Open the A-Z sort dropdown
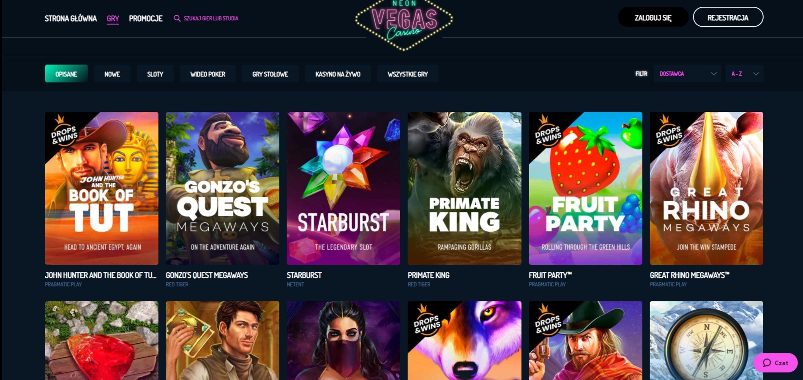 pyautogui.click(x=744, y=74)
